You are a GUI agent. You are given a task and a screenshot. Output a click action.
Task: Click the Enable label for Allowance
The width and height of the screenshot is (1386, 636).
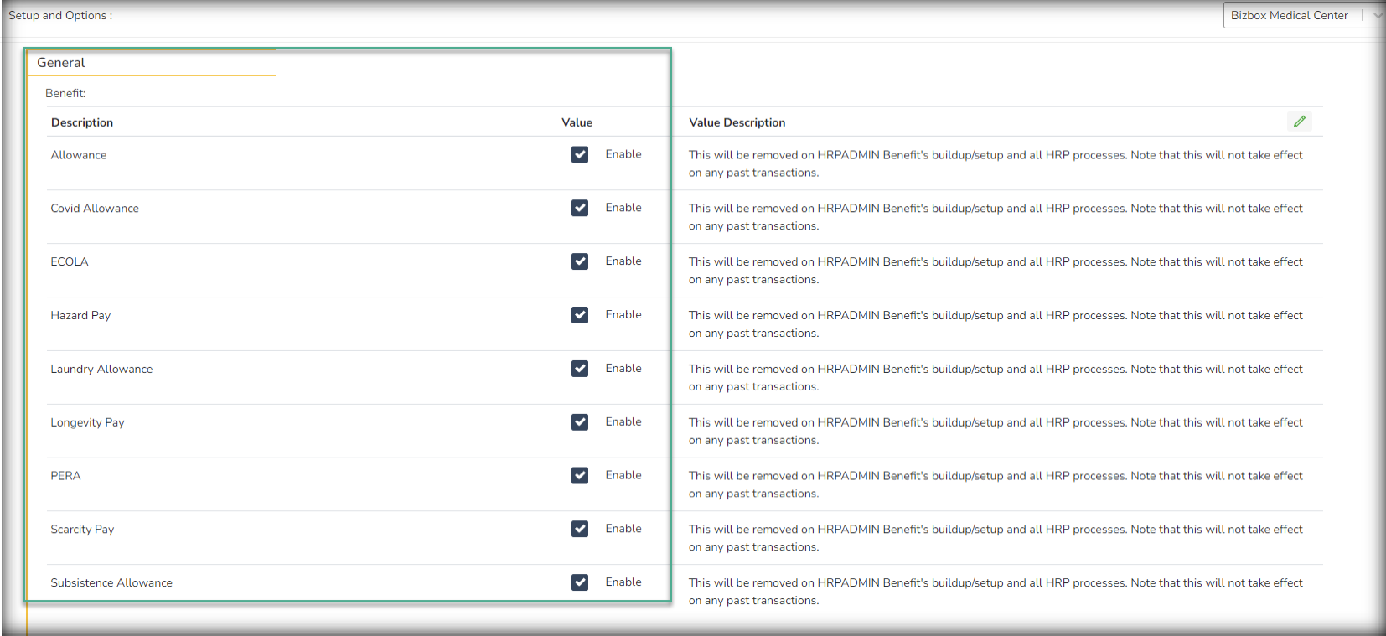623,154
